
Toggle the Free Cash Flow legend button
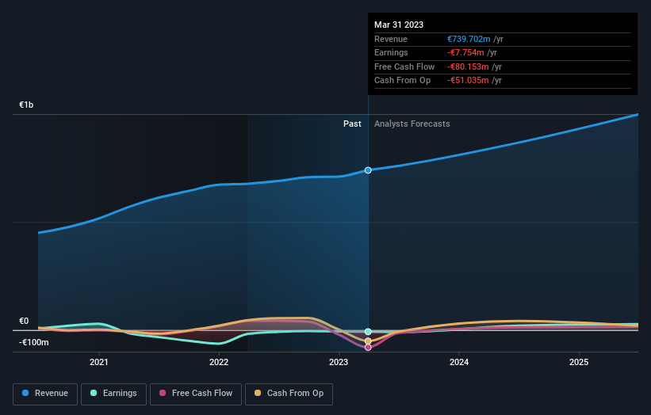pos(196,394)
